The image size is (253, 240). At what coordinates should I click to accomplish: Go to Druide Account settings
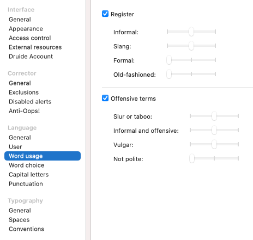(x=31, y=57)
